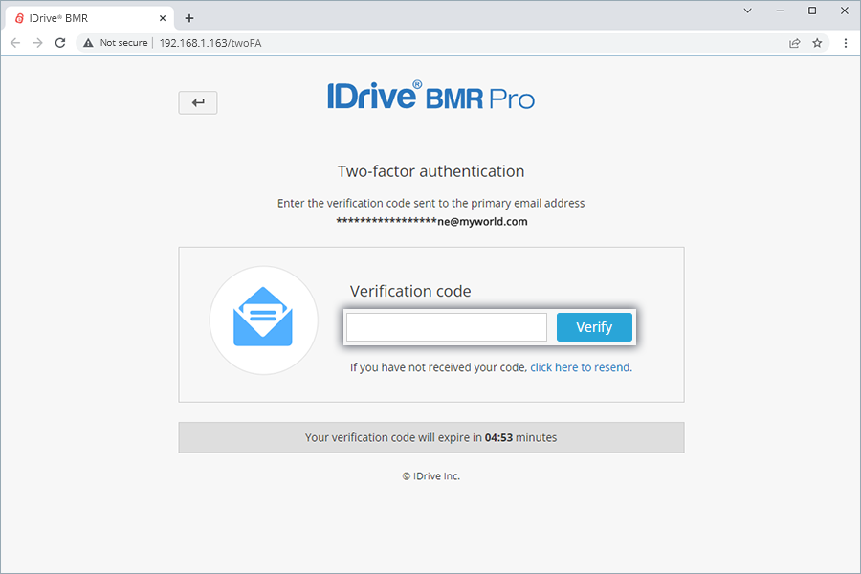This screenshot has width=861, height=574.
Task: Click the 'Two-factor authentication' heading
Action: (x=431, y=171)
